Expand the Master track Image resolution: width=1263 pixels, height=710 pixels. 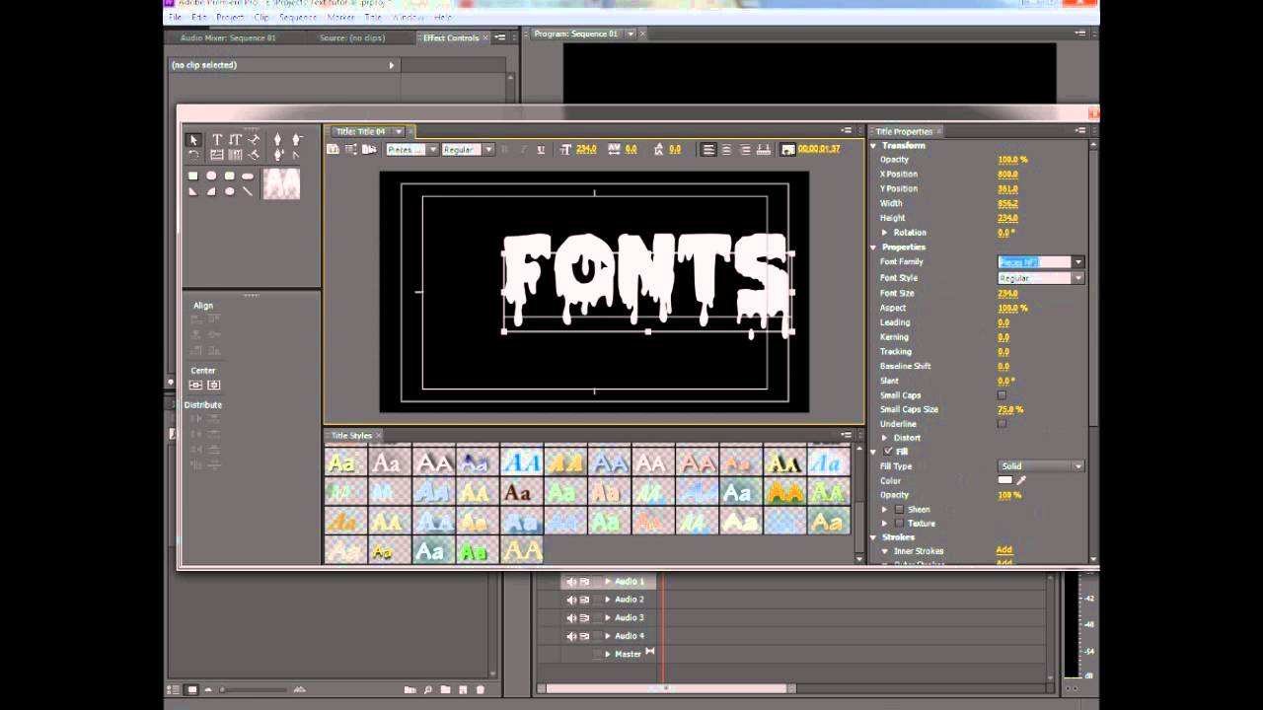tap(608, 654)
